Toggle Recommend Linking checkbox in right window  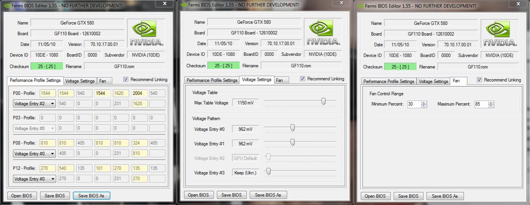(480, 80)
